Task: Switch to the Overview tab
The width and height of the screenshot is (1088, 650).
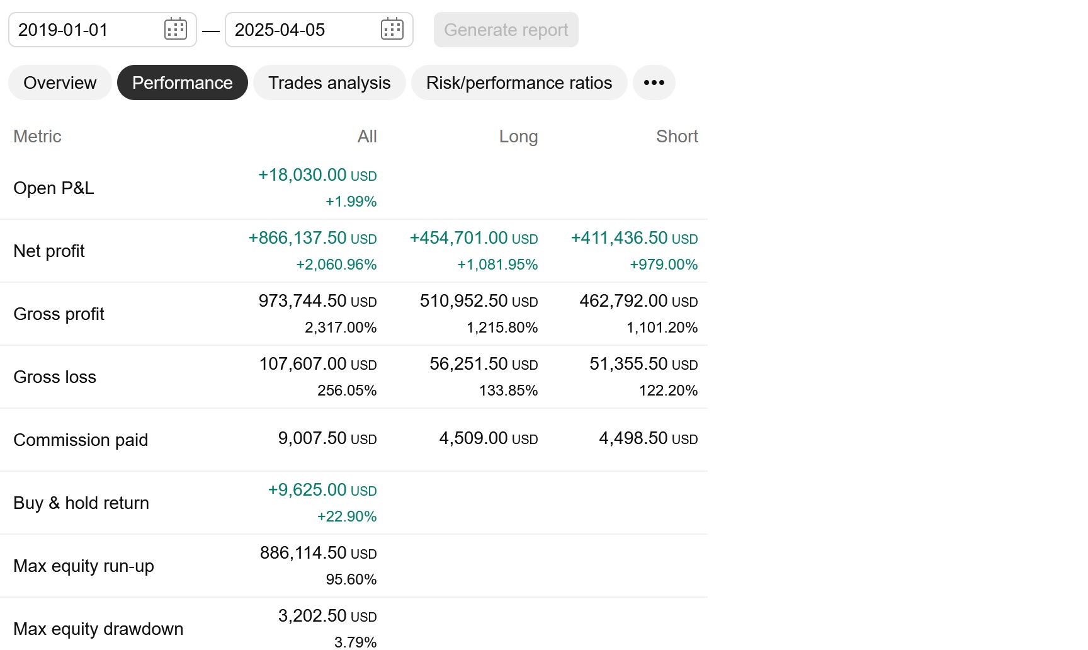Action: point(60,83)
